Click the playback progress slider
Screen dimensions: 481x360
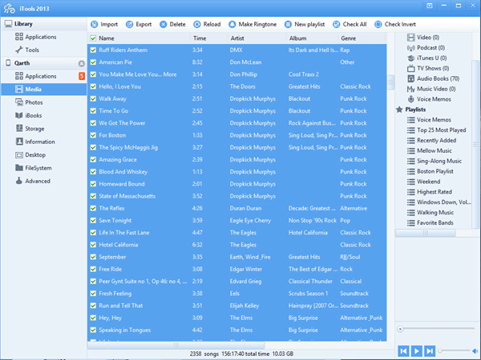point(436,329)
